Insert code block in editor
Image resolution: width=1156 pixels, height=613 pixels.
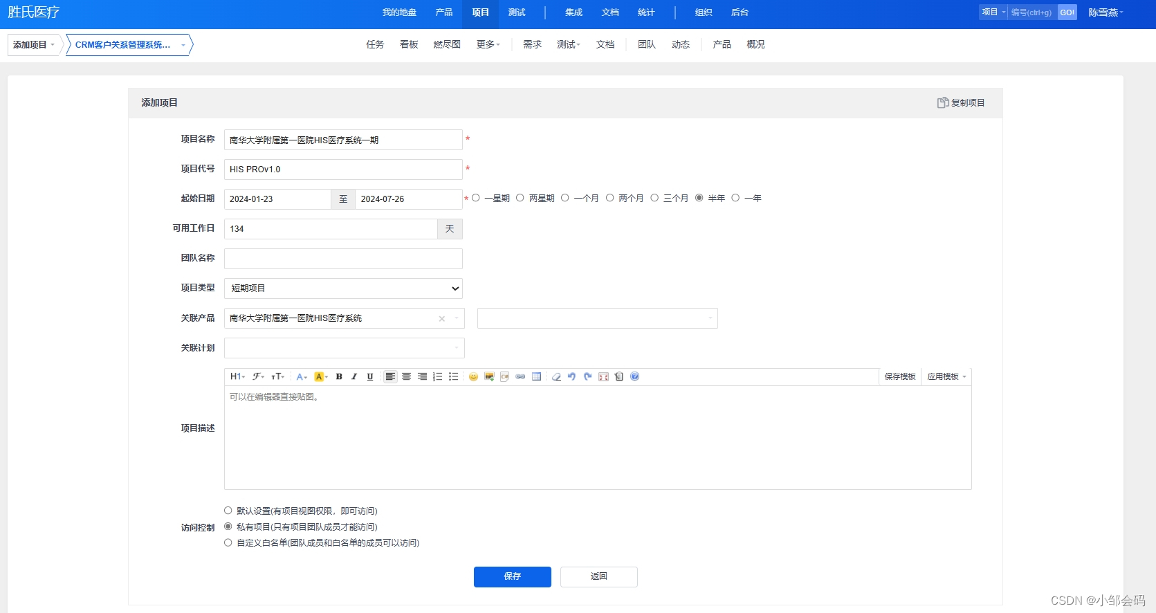pyautogui.click(x=504, y=376)
